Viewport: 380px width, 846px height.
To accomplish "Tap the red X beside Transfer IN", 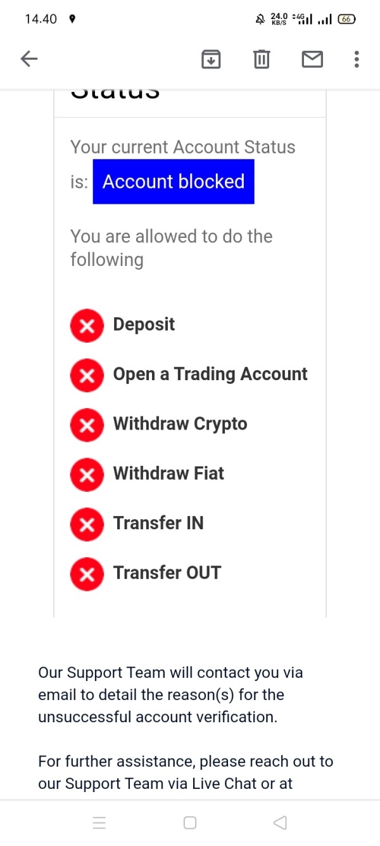I will [87, 524].
